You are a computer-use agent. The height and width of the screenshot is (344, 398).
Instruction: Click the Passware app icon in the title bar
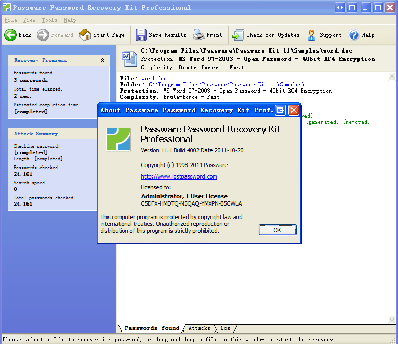pos(6,7)
